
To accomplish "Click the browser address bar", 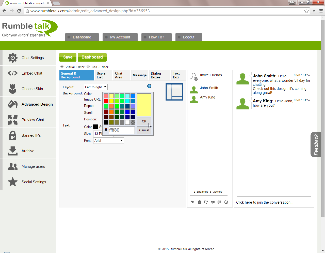I will tap(165, 11).
